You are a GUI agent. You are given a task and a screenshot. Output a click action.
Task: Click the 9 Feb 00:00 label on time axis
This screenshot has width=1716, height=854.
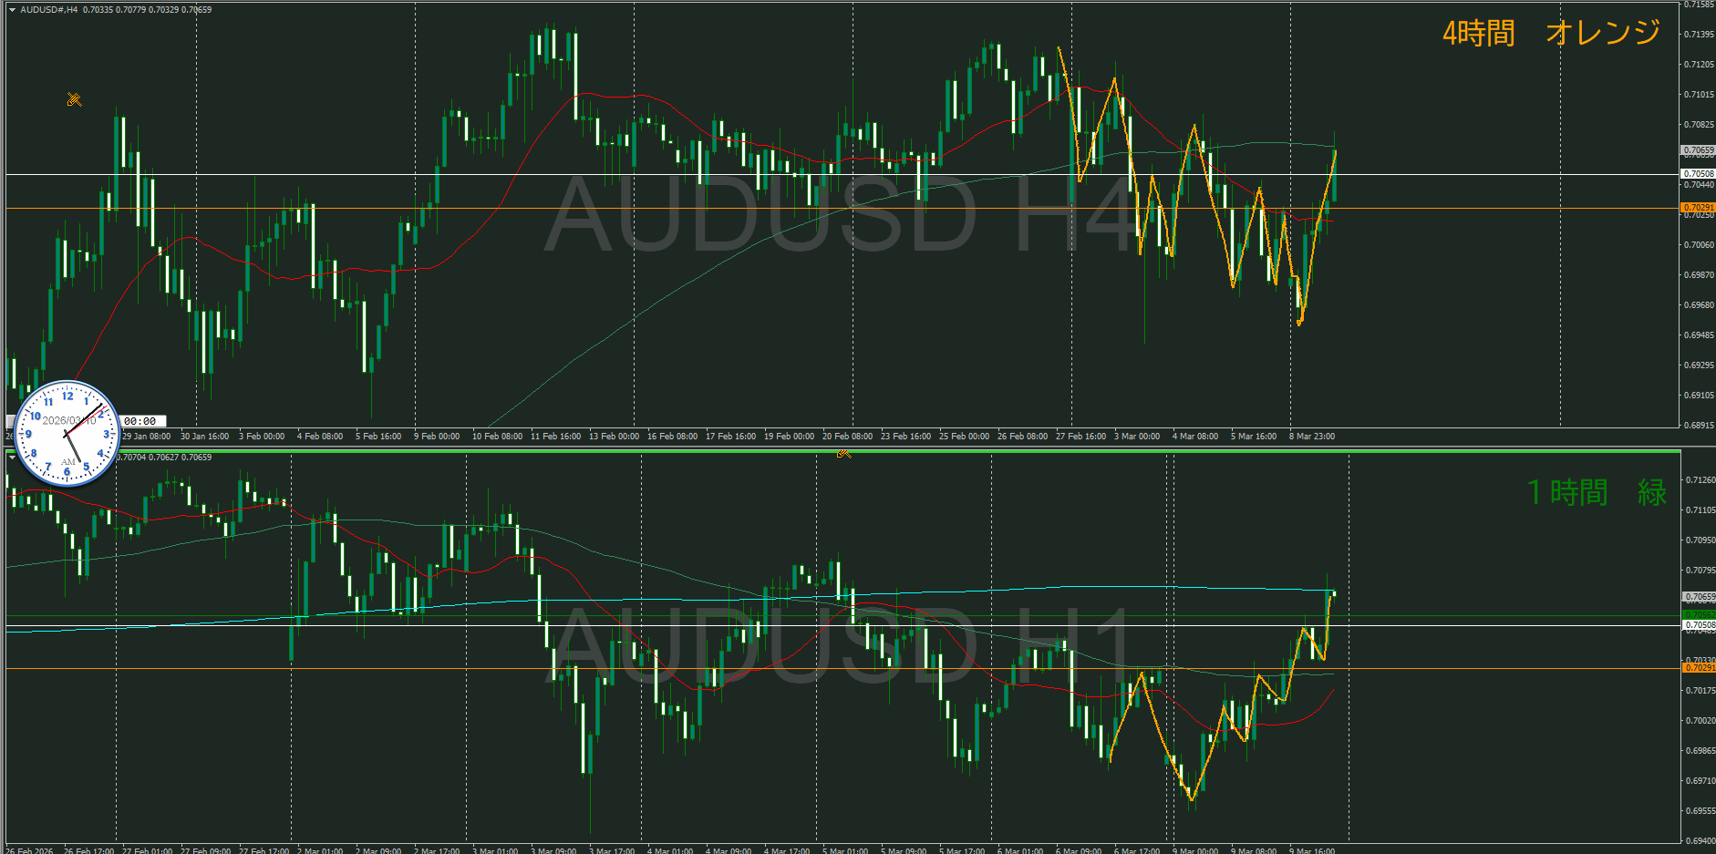[x=436, y=437]
